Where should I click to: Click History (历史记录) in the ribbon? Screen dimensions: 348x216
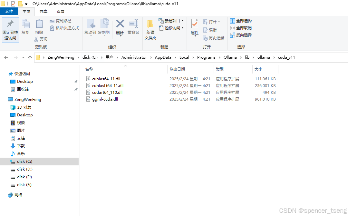pyautogui.click(x=214, y=38)
